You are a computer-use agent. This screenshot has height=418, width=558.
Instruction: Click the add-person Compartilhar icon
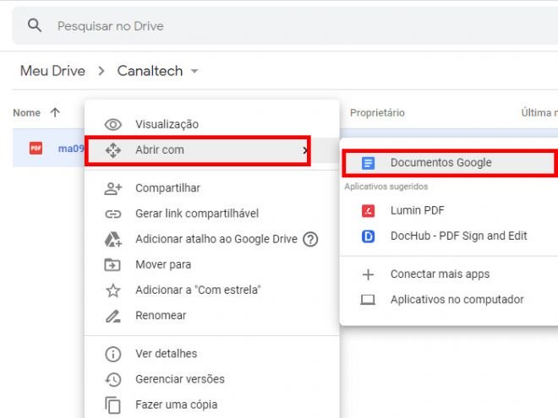click(x=112, y=188)
